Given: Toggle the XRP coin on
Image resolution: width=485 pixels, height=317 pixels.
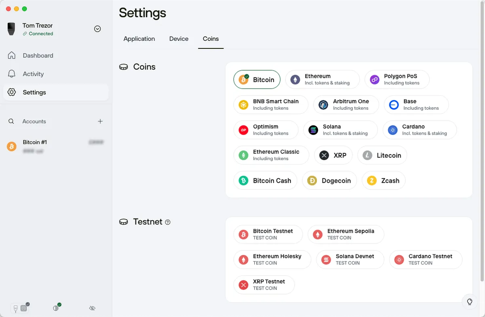Looking at the screenshot, I should click(x=333, y=155).
